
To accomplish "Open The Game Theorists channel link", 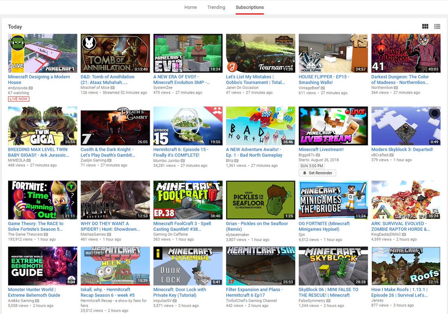I will click(x=25, y=234).
